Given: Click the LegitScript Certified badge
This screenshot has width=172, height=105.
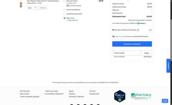Looking at the screenshot, I should click(120, 96).
